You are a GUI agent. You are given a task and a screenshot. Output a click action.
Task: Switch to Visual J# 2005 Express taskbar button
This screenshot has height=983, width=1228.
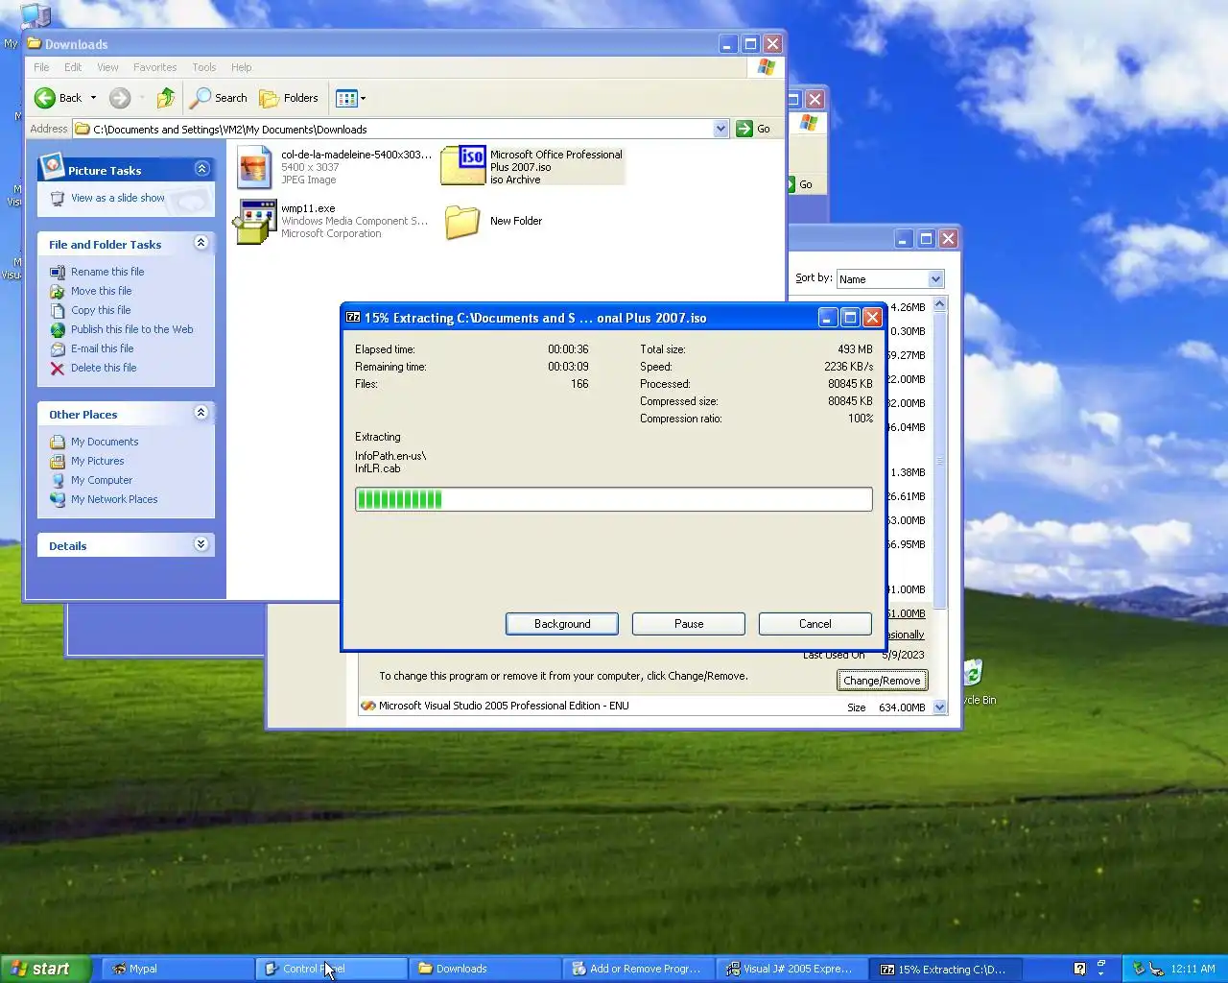pyautogui.click(x=791, y=969)
